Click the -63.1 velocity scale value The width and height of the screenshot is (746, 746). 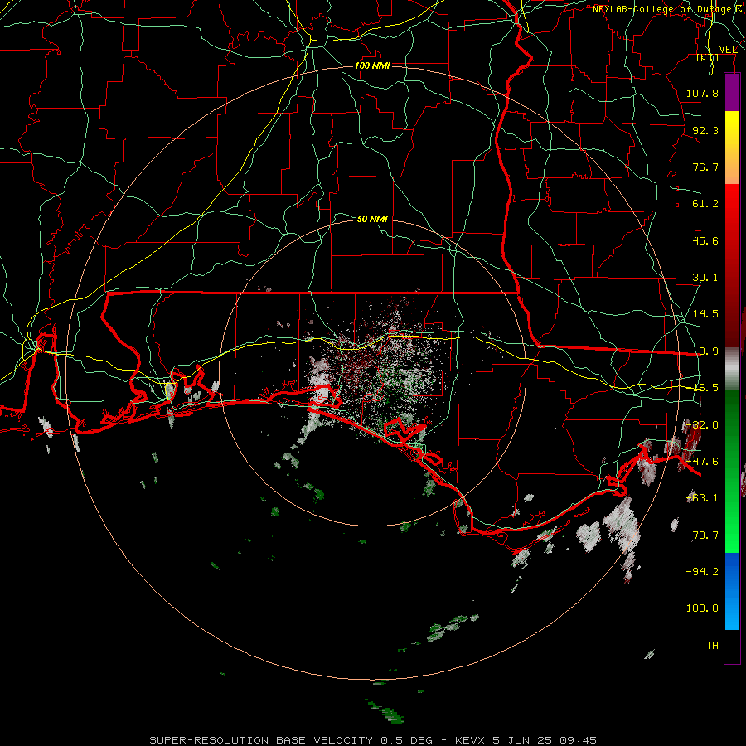(x=702, y=498)
